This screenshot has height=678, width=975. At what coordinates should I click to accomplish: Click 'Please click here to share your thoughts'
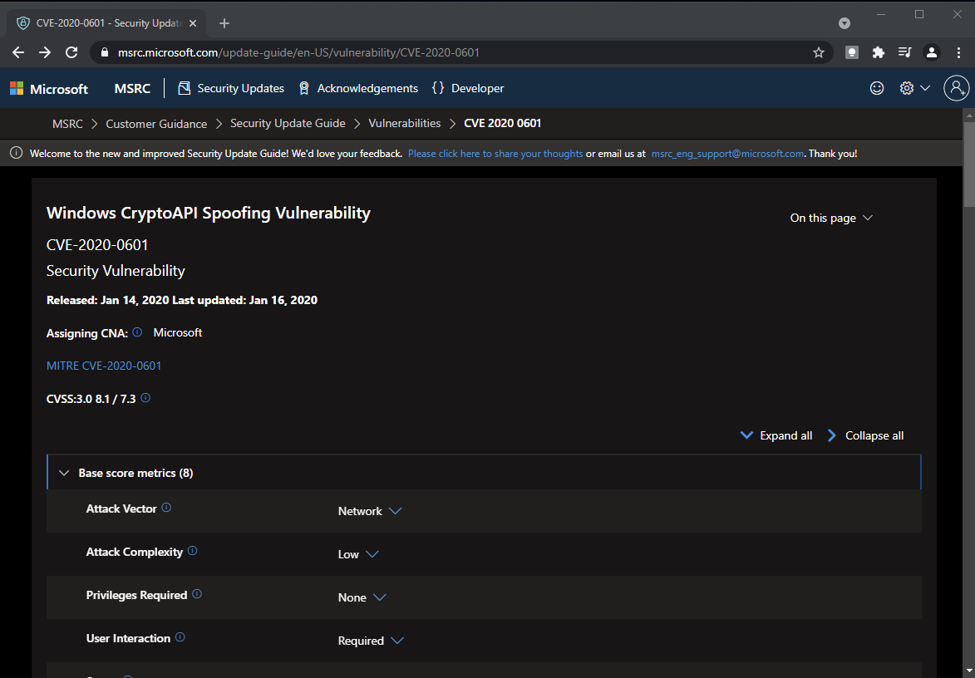click(495, 154)
